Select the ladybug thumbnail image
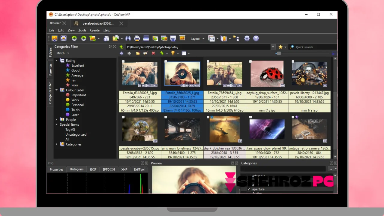 coord(267,74)
